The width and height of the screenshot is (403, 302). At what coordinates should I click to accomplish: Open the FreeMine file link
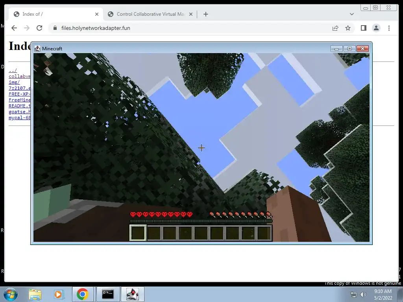coord(20,100)
